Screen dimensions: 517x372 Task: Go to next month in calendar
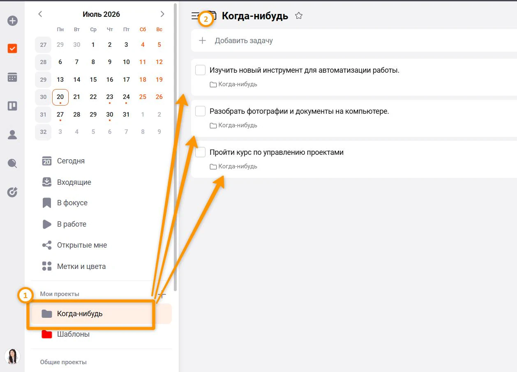[162, 14]
